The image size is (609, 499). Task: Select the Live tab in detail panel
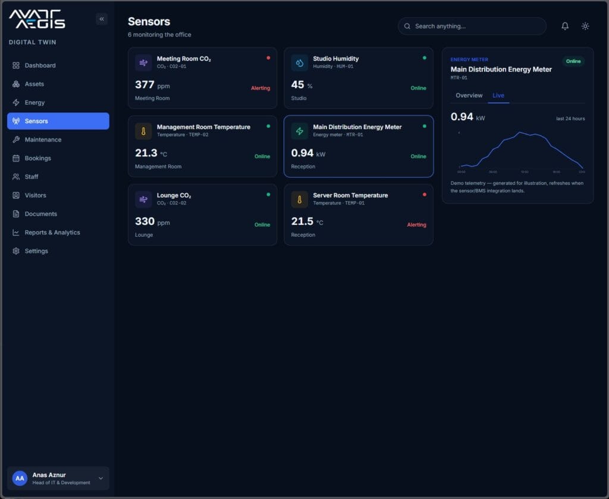click(498, 96)
